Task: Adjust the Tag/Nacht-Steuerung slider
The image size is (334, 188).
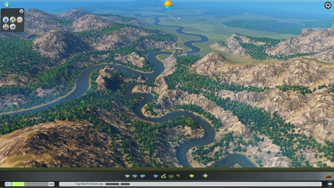Action: pyautogui.click(x=120, y=184)
